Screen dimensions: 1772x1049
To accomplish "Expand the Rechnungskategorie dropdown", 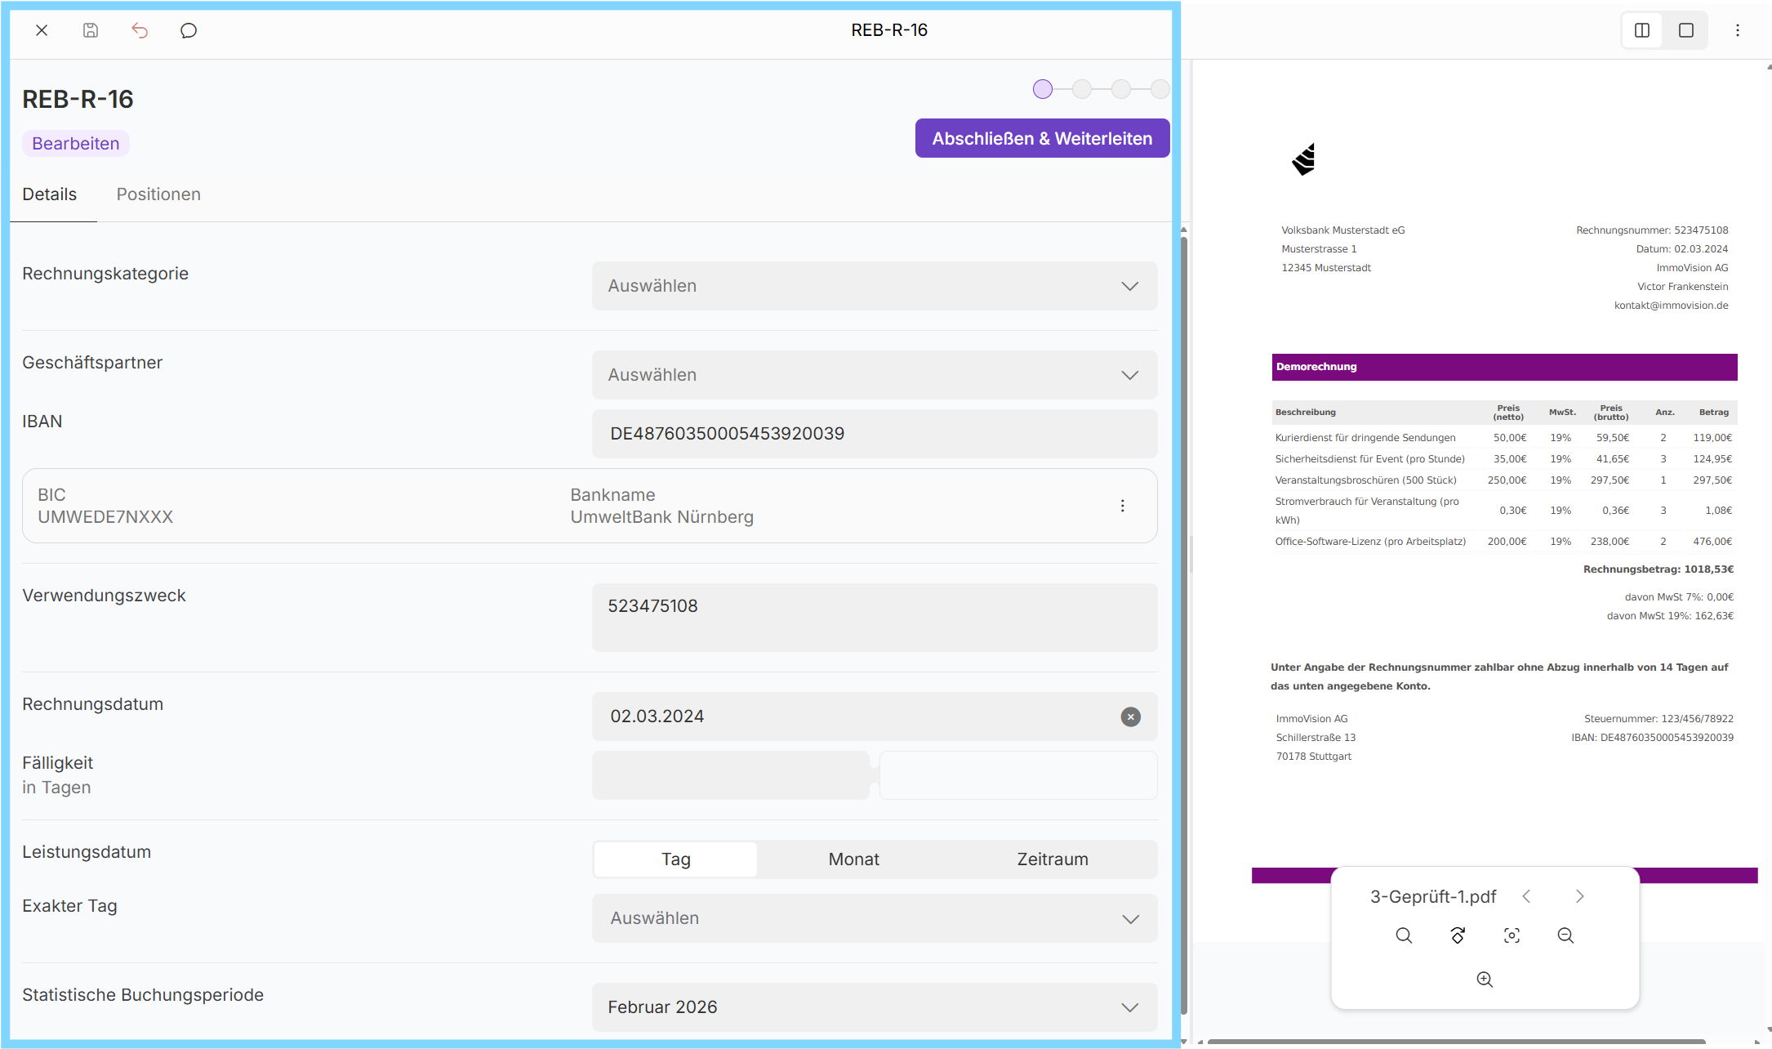I will pyautogui.click(x=874, y=286).
